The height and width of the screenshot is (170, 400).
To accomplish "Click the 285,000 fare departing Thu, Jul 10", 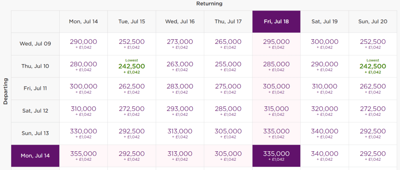I will [276, 66].
